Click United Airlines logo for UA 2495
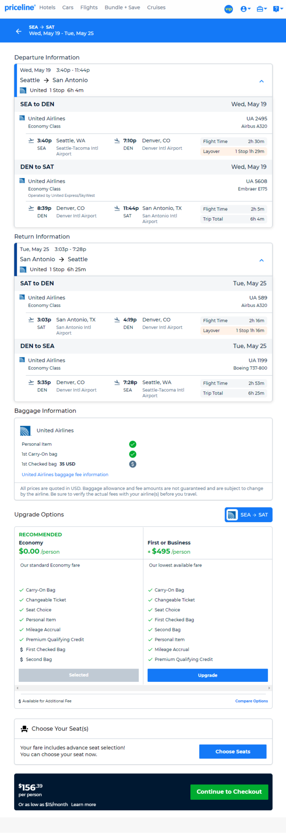 (22, 118)
